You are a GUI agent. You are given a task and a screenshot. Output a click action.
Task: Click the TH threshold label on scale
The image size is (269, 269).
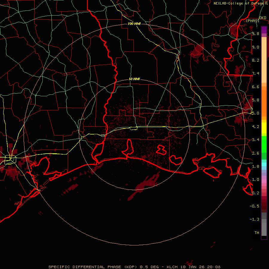tap(257, 233)
